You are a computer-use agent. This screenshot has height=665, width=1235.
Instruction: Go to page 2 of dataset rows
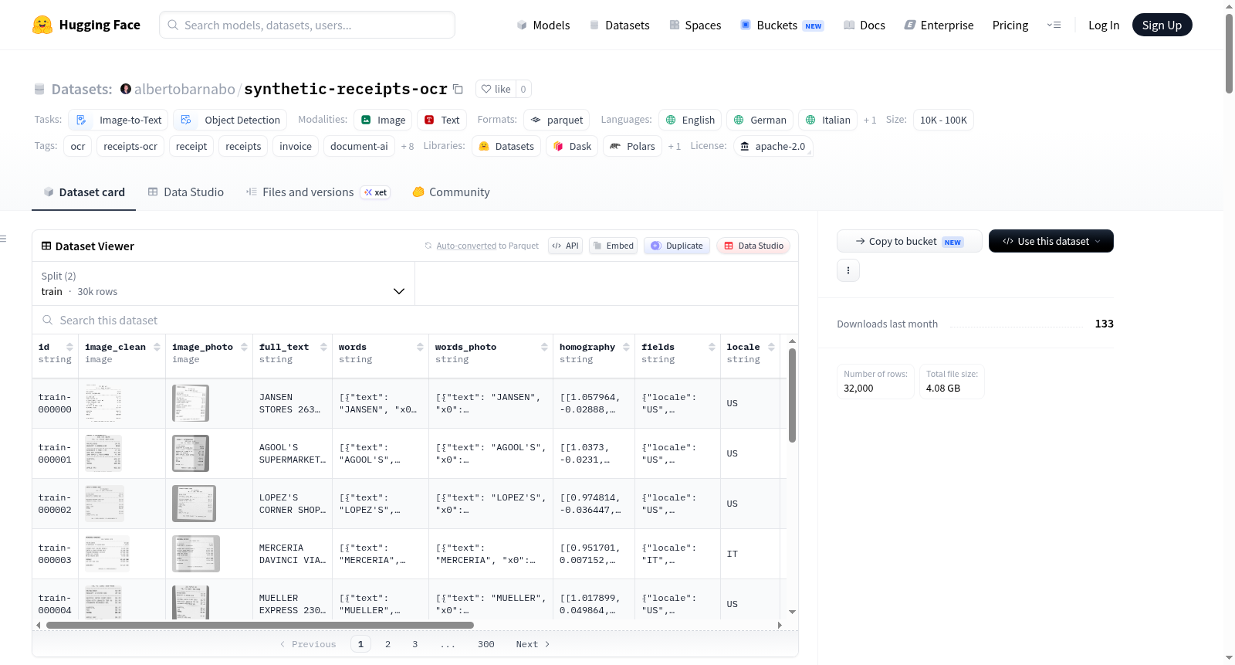click(x=387, y=644)
